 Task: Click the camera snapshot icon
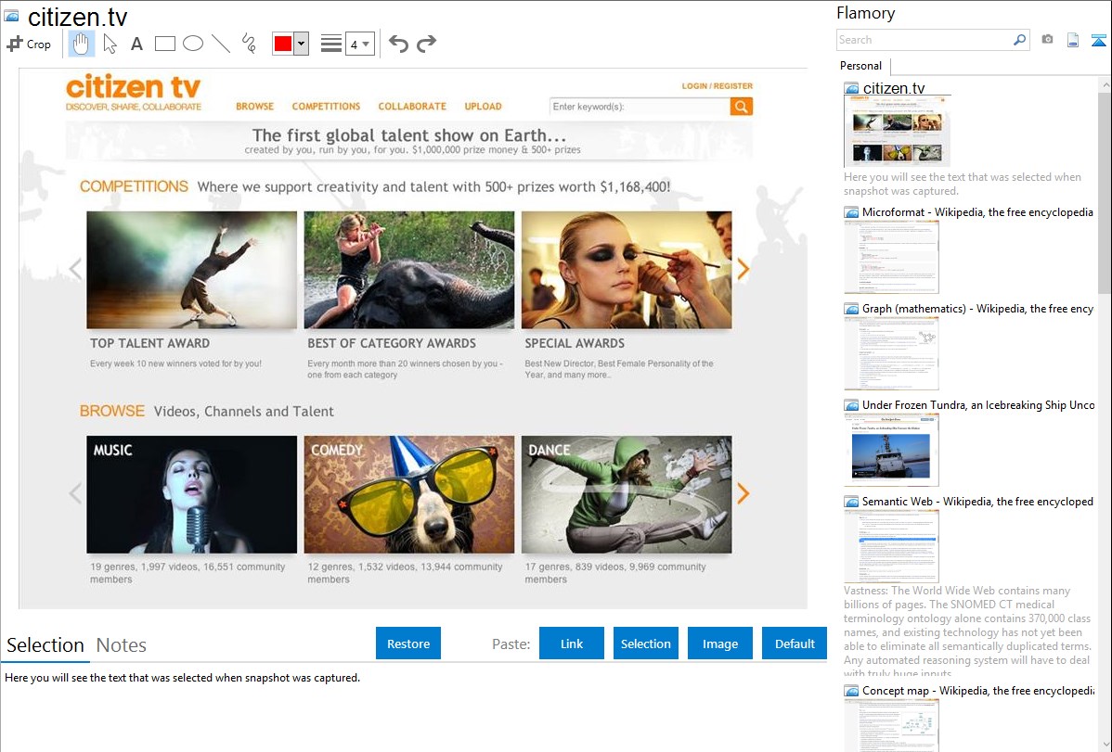pyautogui.click(x=1047, y=40)
